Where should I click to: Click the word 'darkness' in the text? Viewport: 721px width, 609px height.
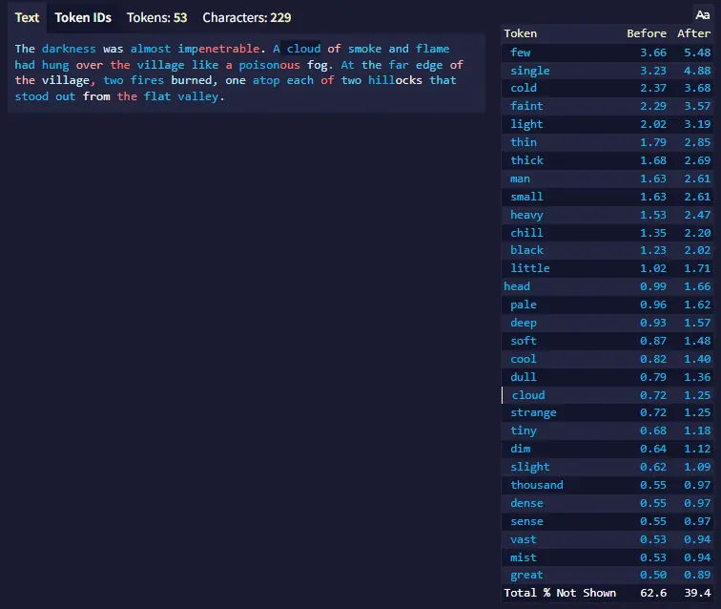coord(69,49)
